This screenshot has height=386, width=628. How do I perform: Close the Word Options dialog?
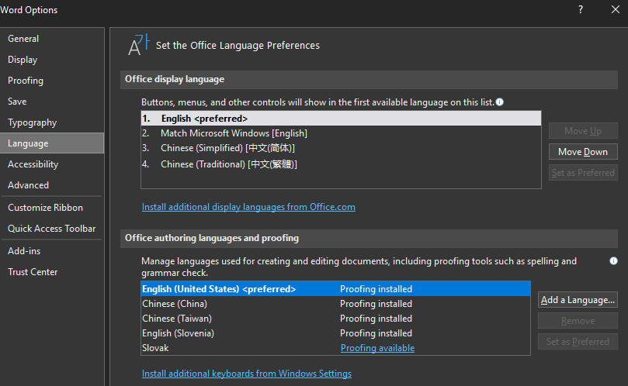click(615, 9)
